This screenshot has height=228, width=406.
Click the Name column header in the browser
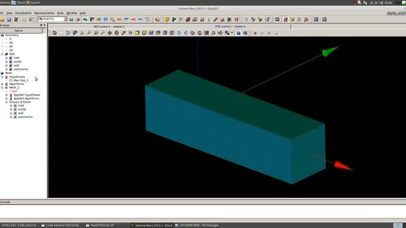(x=21, y=30)
